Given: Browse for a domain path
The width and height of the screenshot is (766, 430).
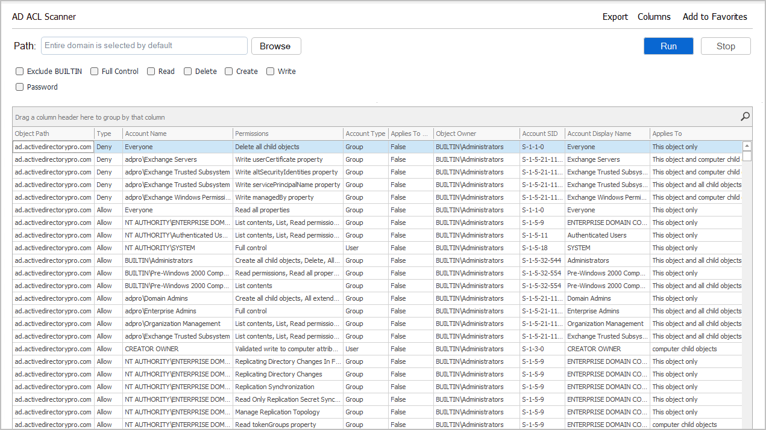Looking at the screenshot, I should coord(276,46).
